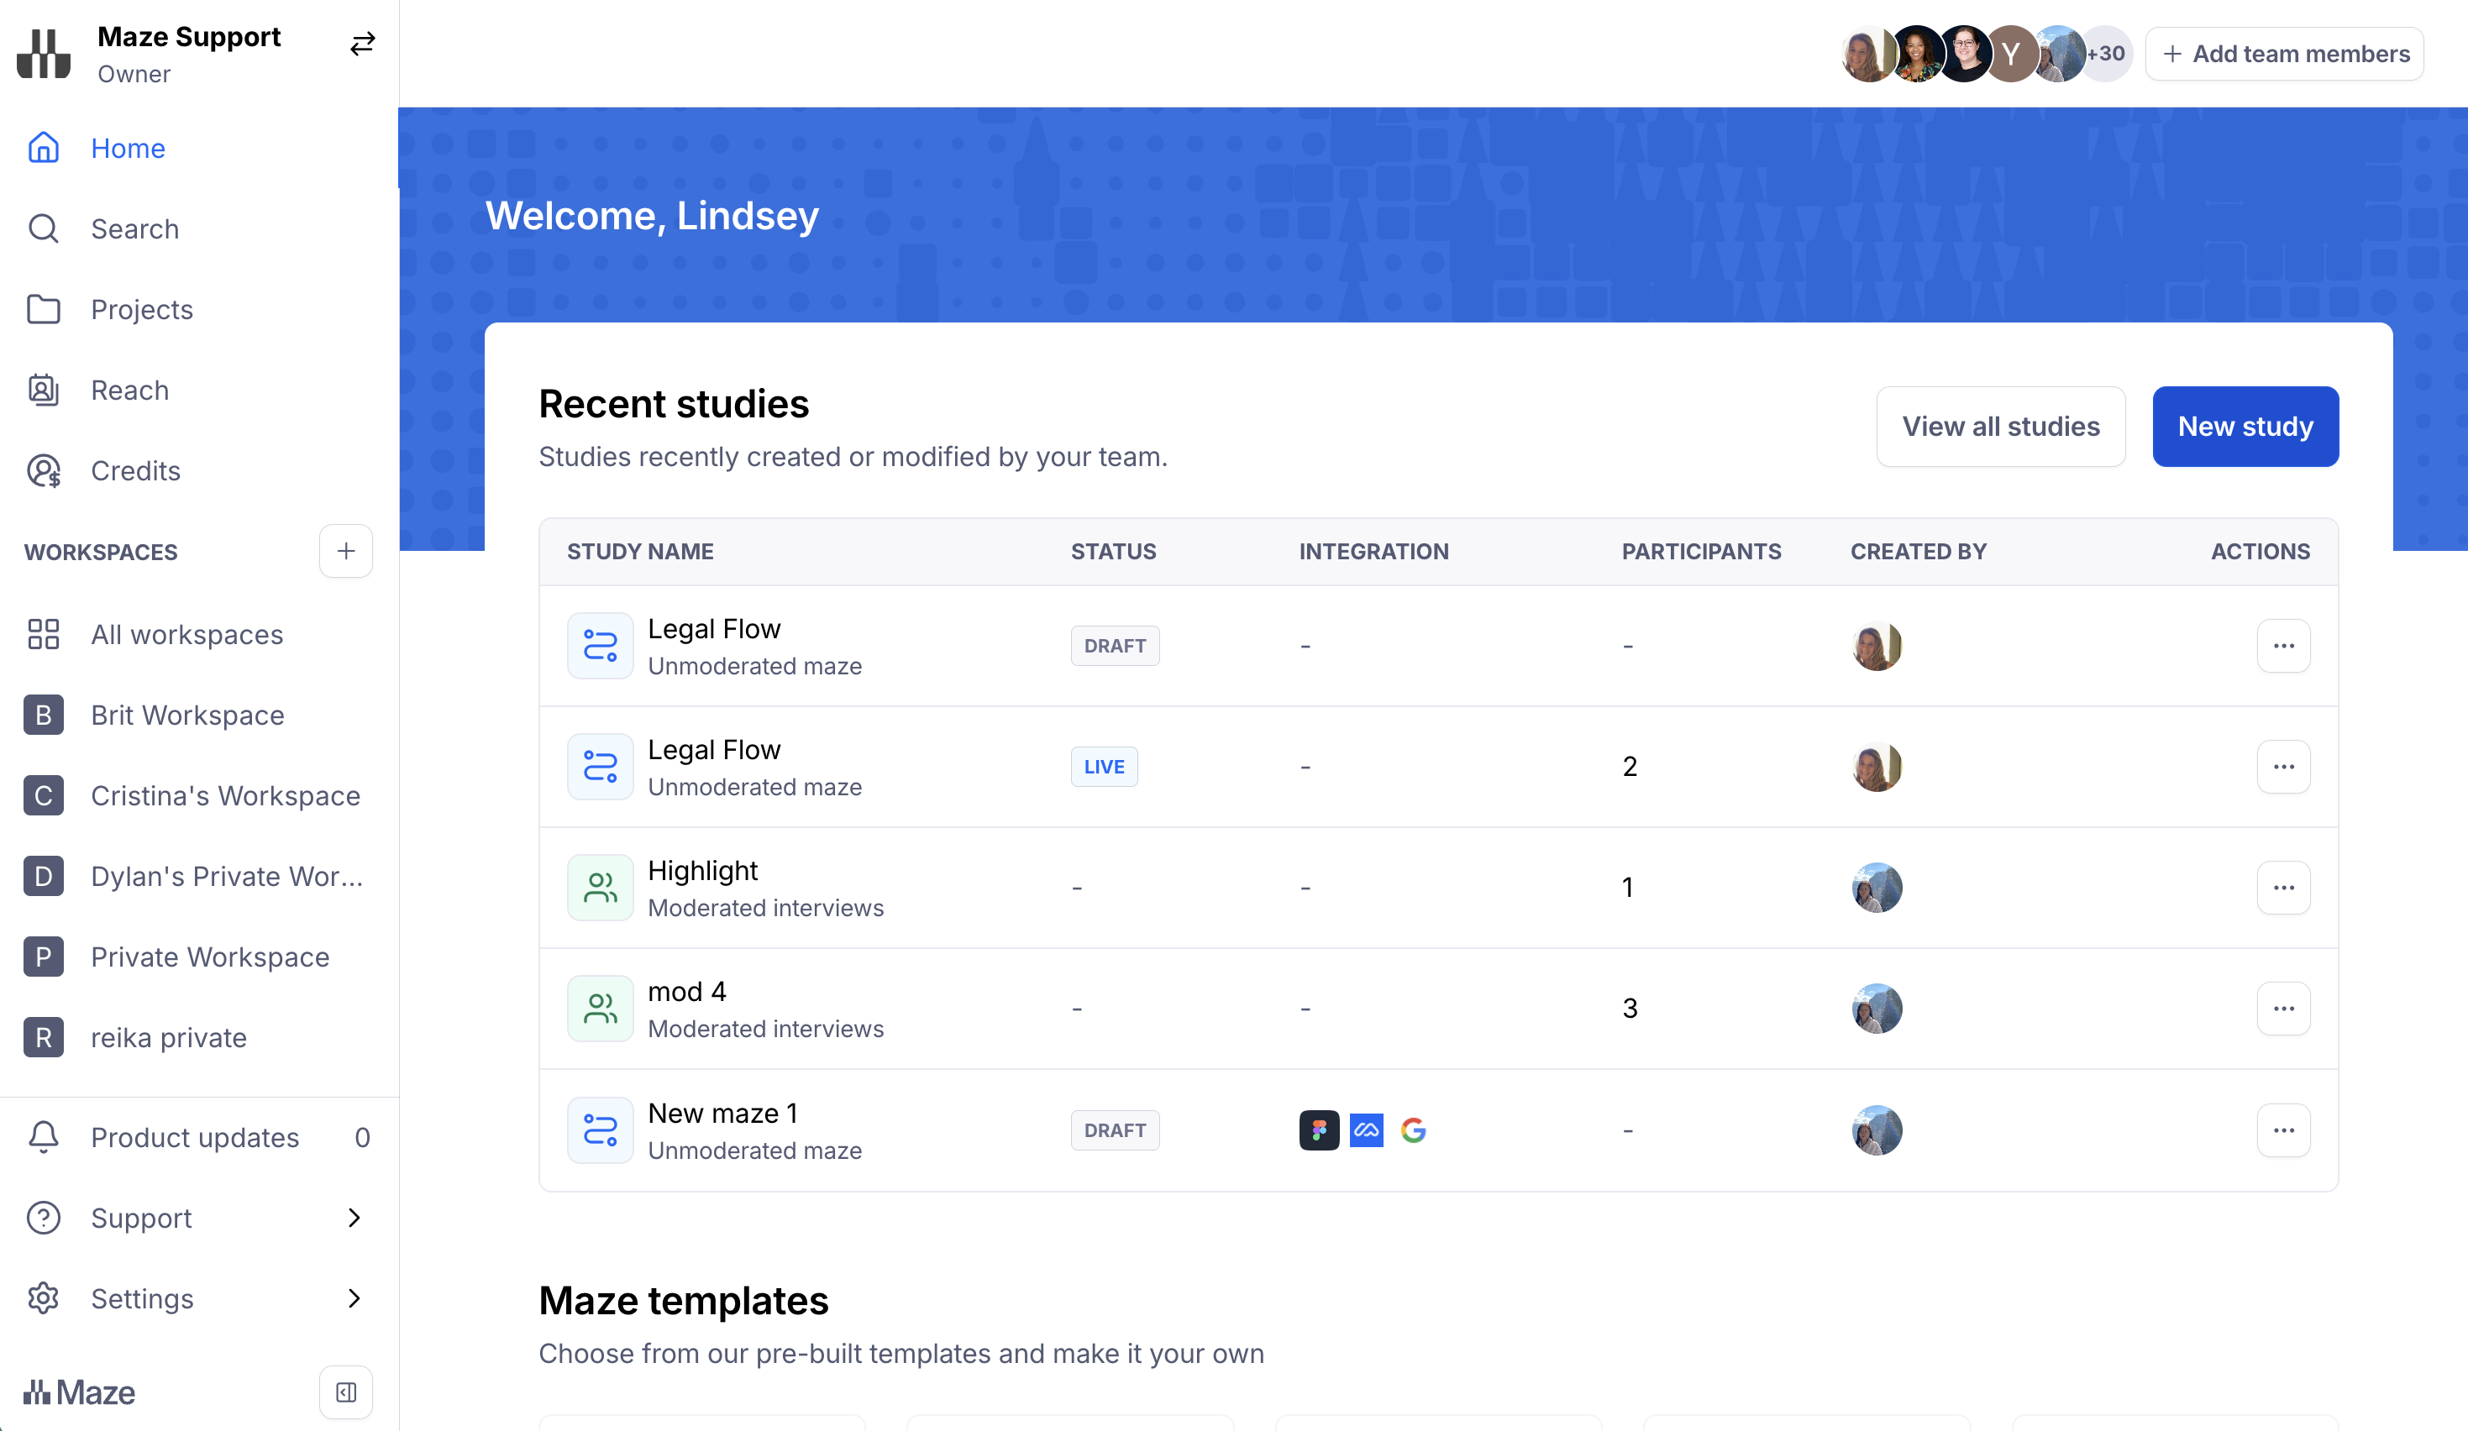Click the Figma integration icon
Viewport: 2468px width, 1431px height.
[x=1318, y=1130]
